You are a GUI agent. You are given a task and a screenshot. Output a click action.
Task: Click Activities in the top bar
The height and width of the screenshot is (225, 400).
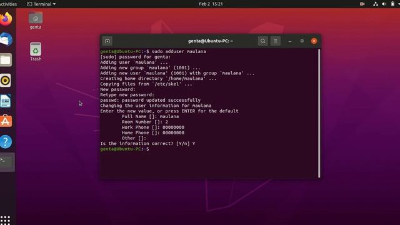tap(8, 4)
